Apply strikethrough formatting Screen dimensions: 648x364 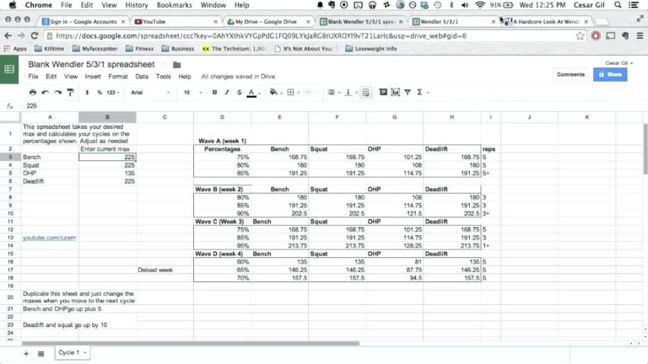[239, 93]
